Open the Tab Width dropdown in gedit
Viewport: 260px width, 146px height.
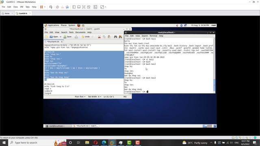point(95,97)
